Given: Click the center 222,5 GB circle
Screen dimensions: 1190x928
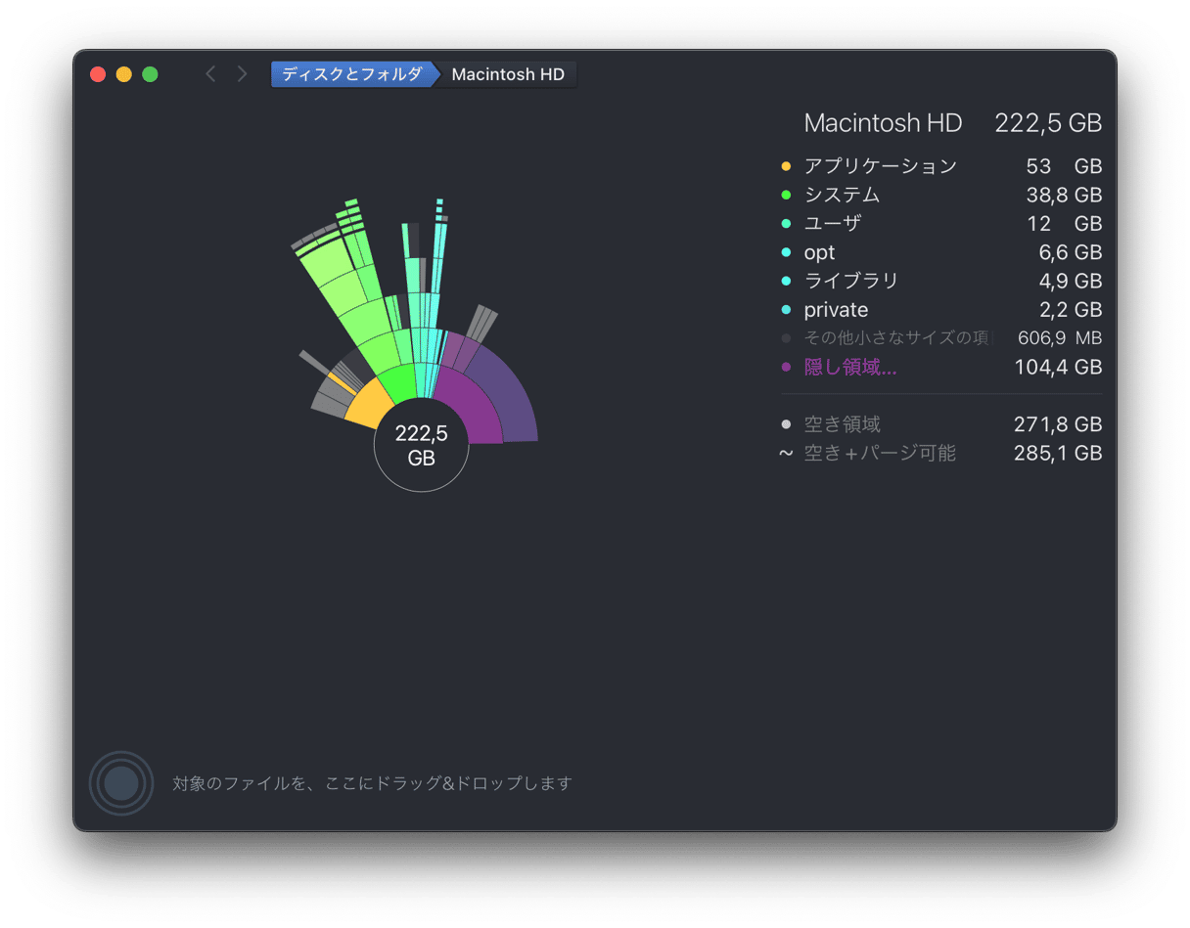Looking at the screenshot, I should [x=421, y=445].
